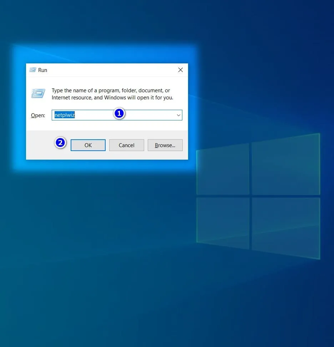334x347 pixels.
Task: Click the "Open:" label
Action: coord(38,115)
